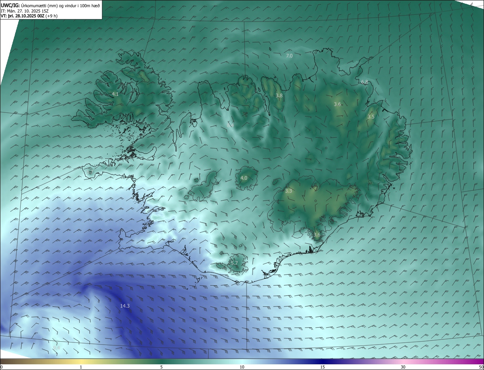Click the colorbar tick label 10
This screenshot has width=484, height=370.
pyautogui.click(x=242, y=367)
